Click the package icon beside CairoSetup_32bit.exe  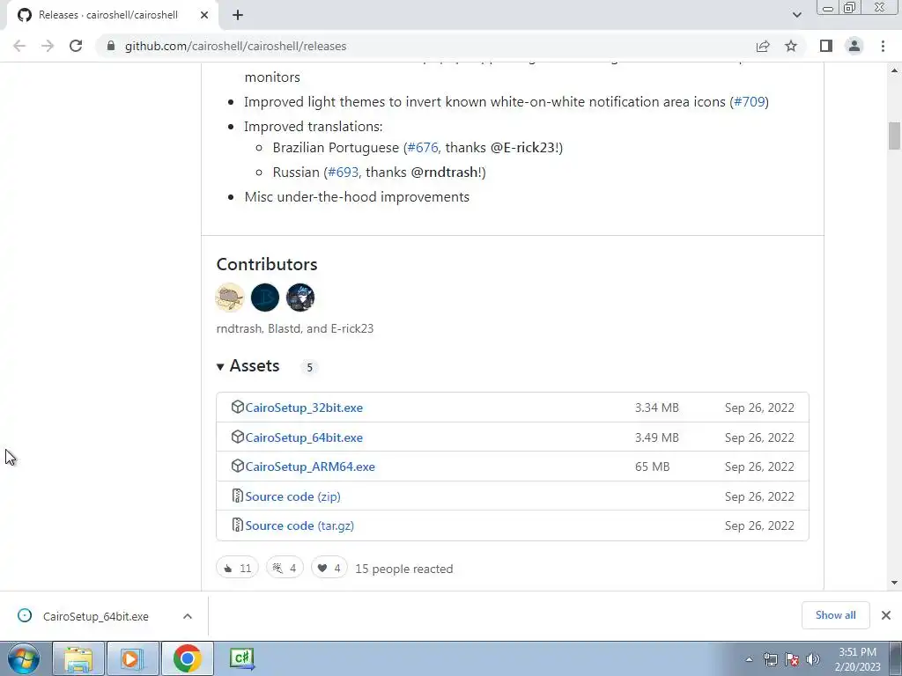(238, 407)
